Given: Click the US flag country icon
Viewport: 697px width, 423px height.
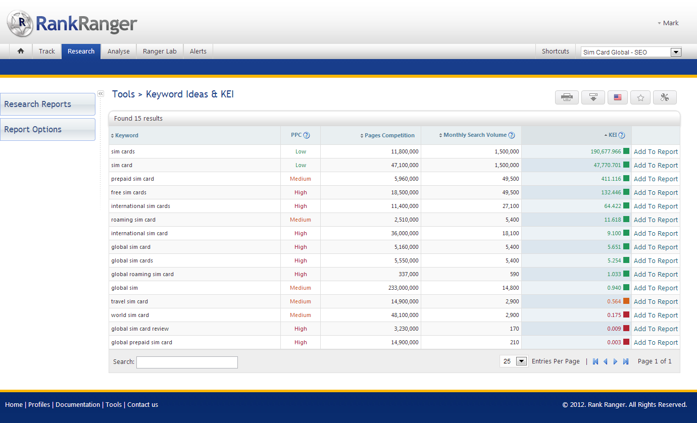Looking at the screenshot, I should [617, 97].
